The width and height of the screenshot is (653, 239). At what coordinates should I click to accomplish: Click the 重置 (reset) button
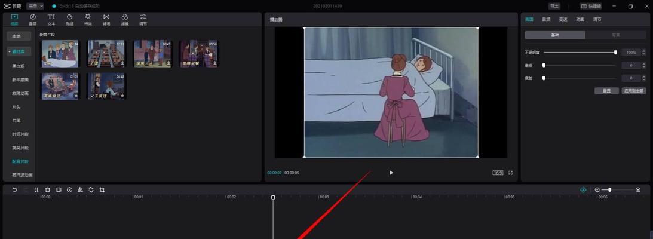point(606,91)
